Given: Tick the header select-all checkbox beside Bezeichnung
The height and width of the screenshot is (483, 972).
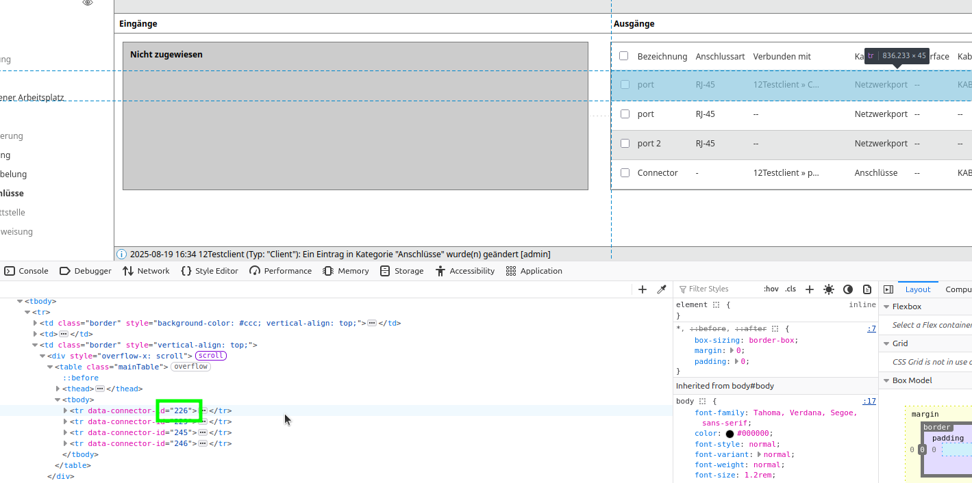Looking at the screenshot, I should (x=624, y=56).
